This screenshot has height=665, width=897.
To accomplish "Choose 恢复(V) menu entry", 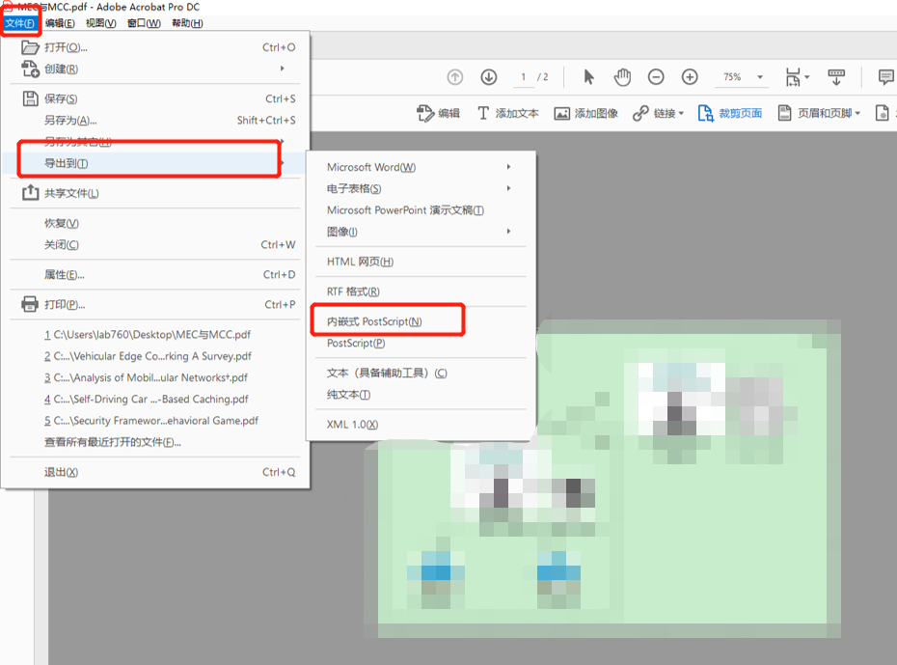I will tap(155, 223).
